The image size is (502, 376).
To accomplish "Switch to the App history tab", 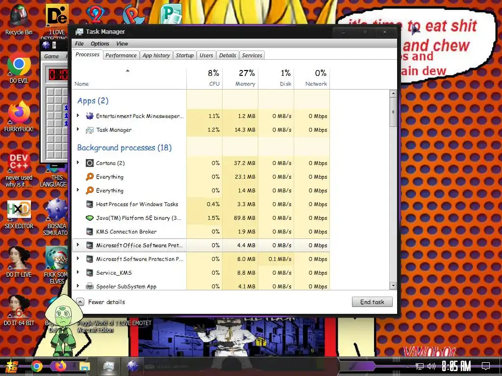I will pos(156,55).
